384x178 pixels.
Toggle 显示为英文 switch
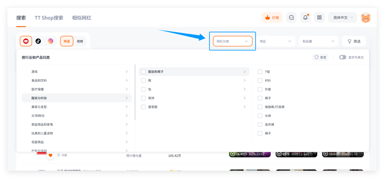343,57
